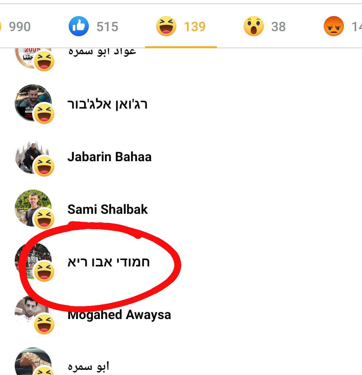
Task: Select the Wow reactions emoji tab
Action: coord(254,26)
